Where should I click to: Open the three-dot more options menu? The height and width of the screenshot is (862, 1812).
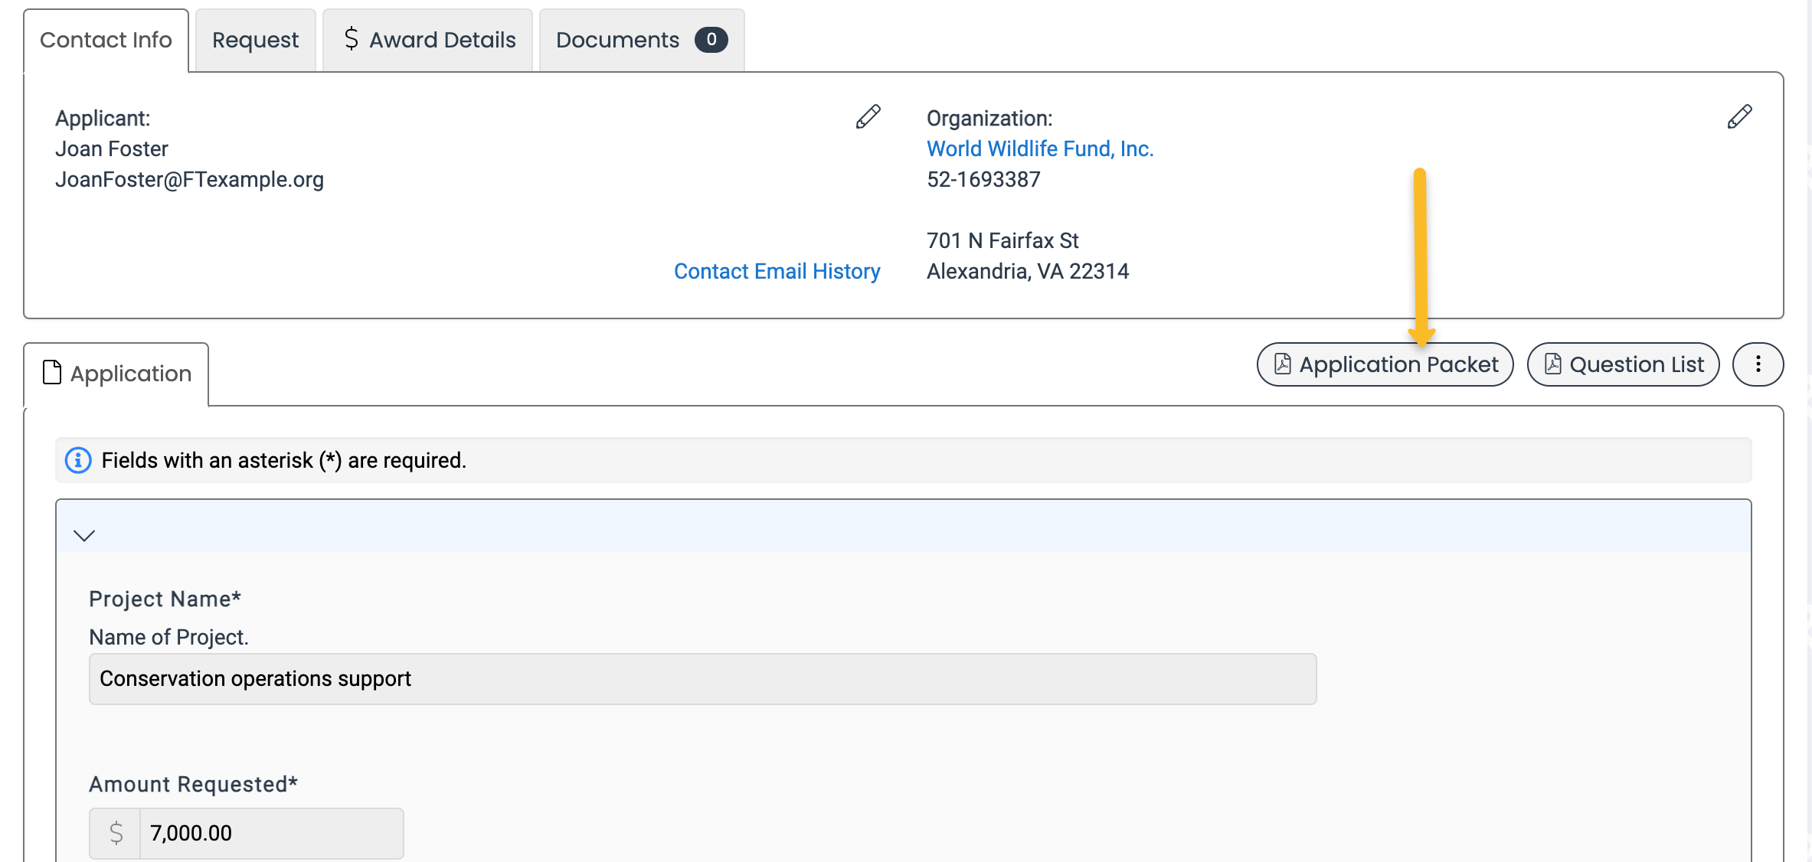coord(1758,364)
